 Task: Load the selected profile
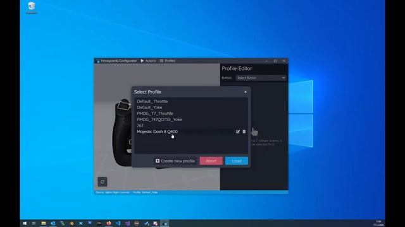237,161
